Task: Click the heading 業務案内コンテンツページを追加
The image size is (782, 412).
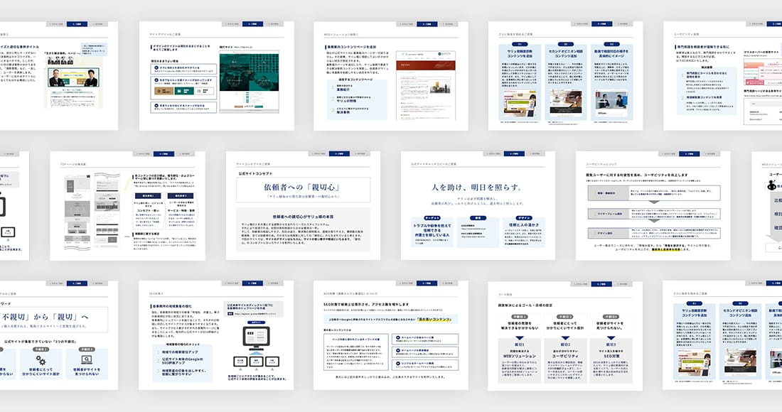Action: coord(350,47)
